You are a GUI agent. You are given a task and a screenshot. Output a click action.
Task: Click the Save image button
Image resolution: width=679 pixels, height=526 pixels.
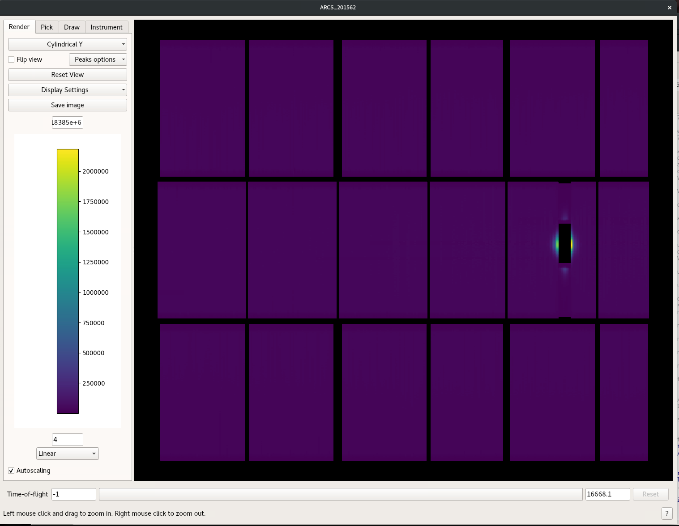click(x=68, y=105)
